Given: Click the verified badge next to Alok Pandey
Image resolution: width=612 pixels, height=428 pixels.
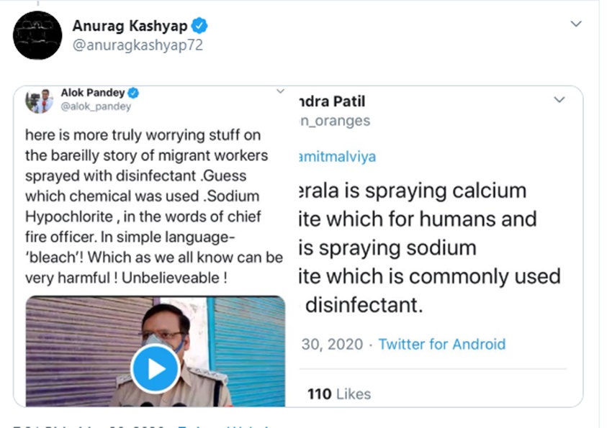Looking at the screenshot, I should 133,94.
